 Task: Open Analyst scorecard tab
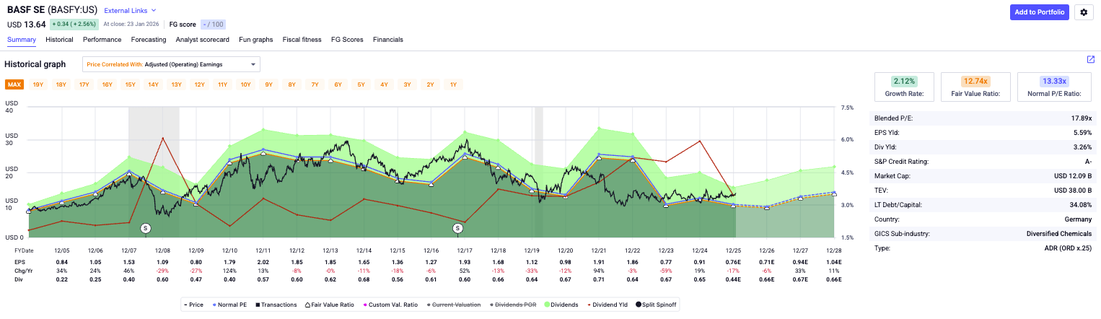[203, 40]
